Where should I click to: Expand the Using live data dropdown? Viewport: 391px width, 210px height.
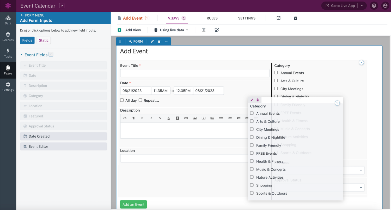click(x=171, y=30)
